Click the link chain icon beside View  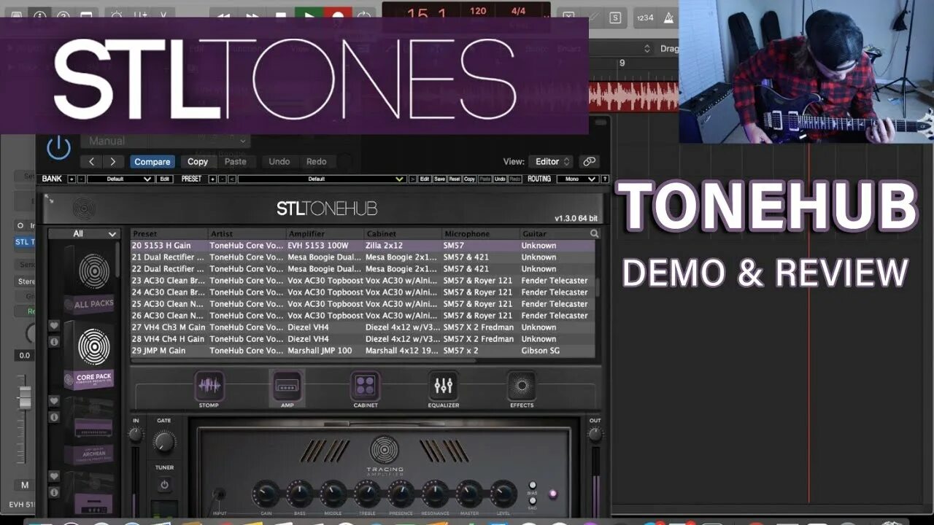pos(590,162)
